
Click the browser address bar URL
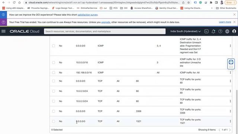pos(104,3)
